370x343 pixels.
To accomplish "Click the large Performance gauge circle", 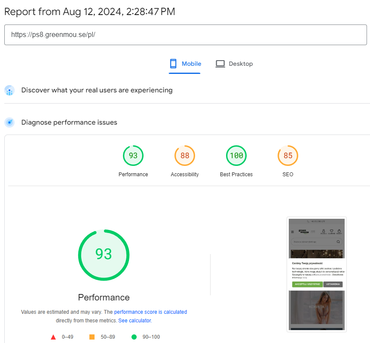I will pos(104,254).
